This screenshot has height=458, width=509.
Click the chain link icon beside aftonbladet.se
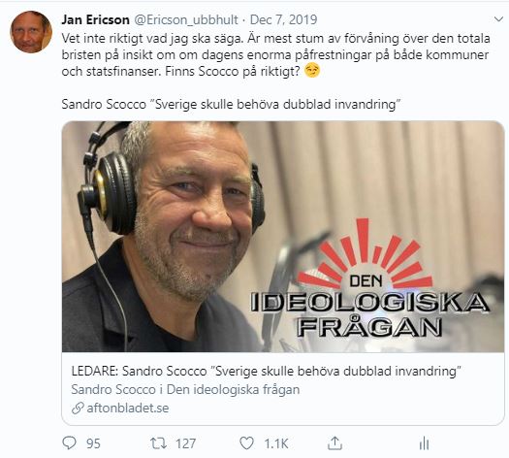pyautogui.click(x=78, y=409)
